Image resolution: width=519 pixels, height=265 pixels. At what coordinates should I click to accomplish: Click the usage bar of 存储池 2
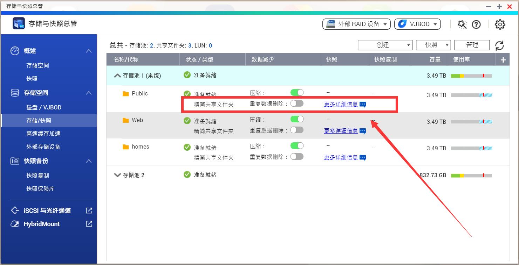[x=471, y=175]
